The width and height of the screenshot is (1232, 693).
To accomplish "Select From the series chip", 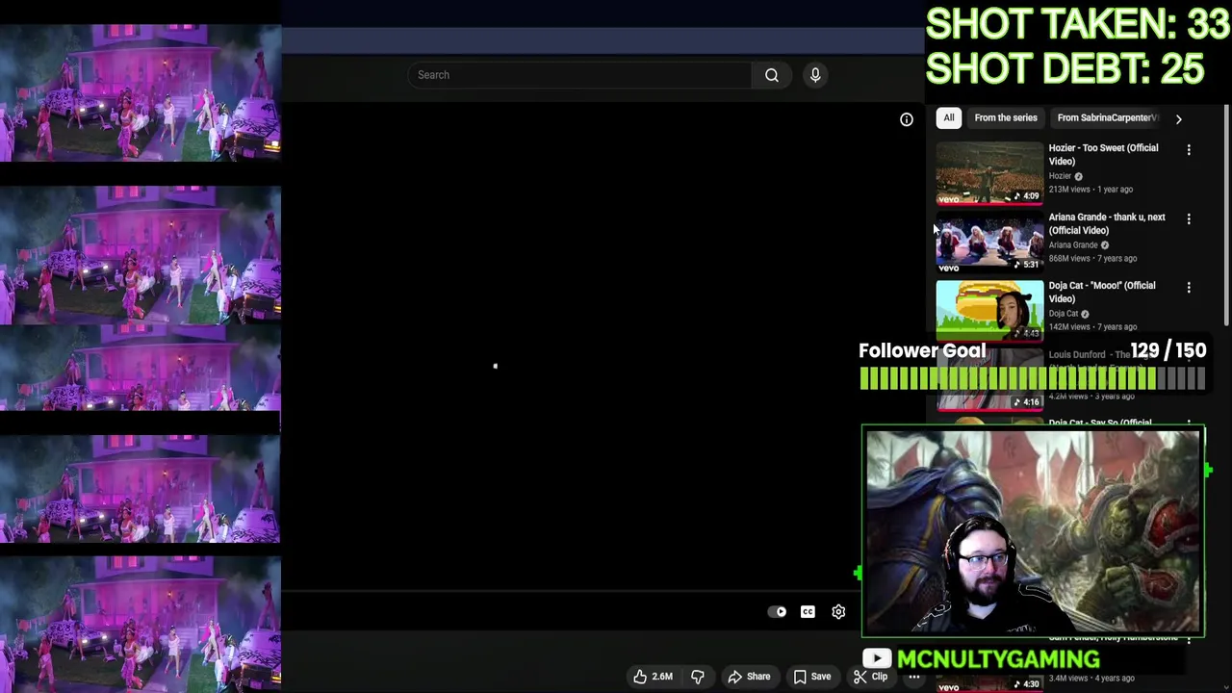I will tap(1006, 117).
